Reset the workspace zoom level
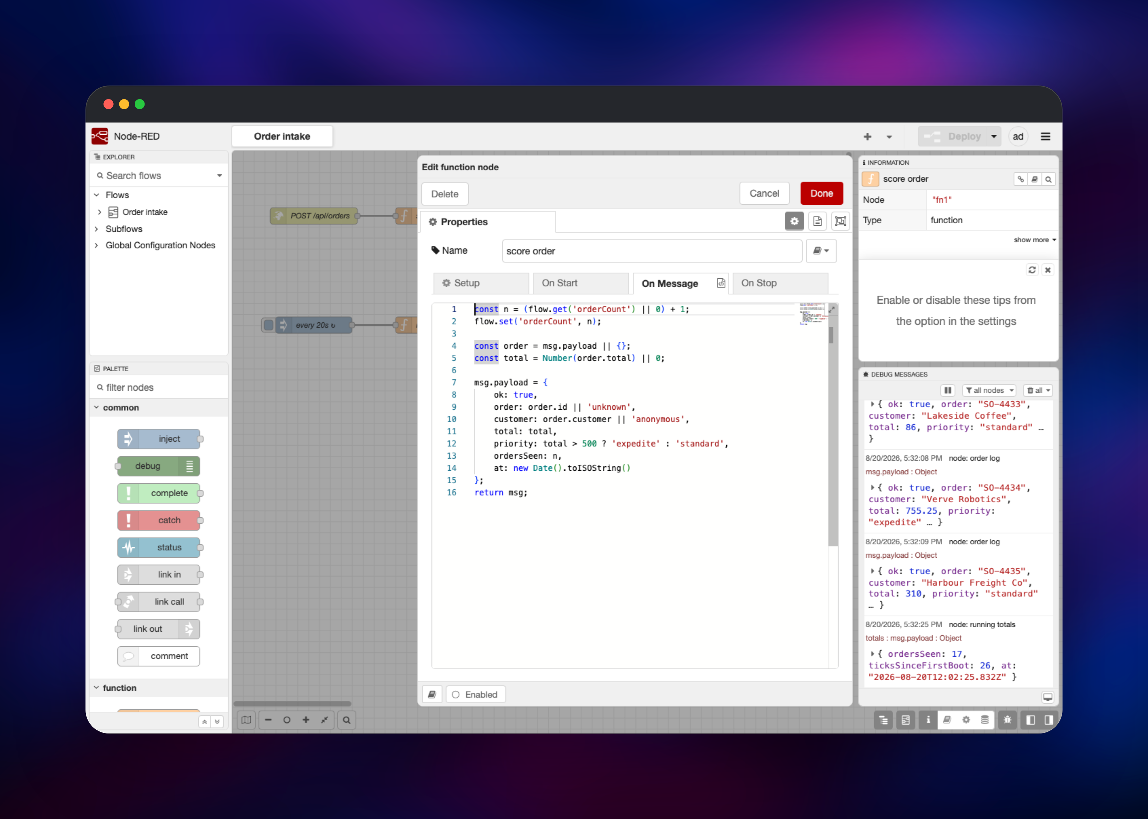1148x819 pixels. coord(287,720)
